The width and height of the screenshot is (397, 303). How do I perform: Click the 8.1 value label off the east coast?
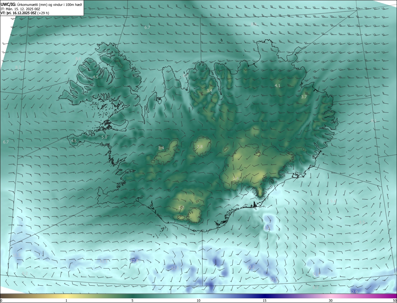click(x=373, y=121)
